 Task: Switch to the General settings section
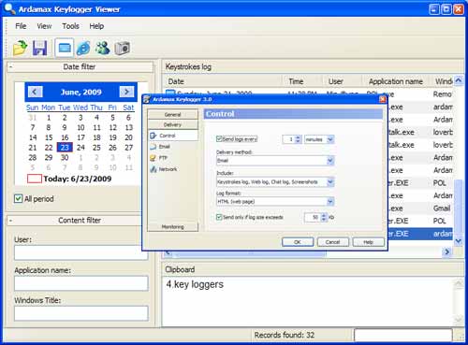pyautogui.click(x=173, y=114)
